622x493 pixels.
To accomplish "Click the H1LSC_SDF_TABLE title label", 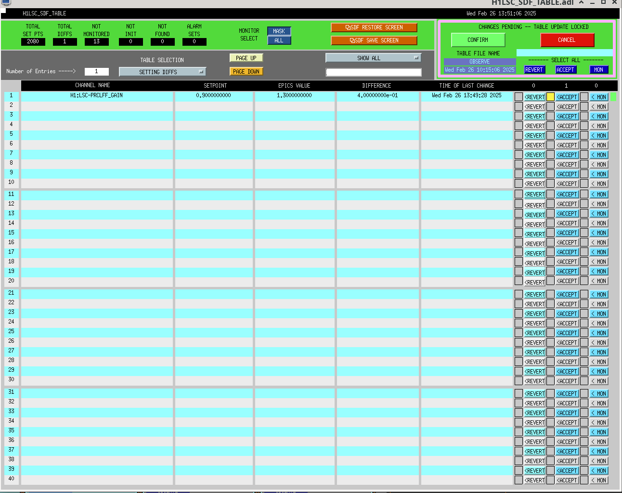I will [45, 13].
